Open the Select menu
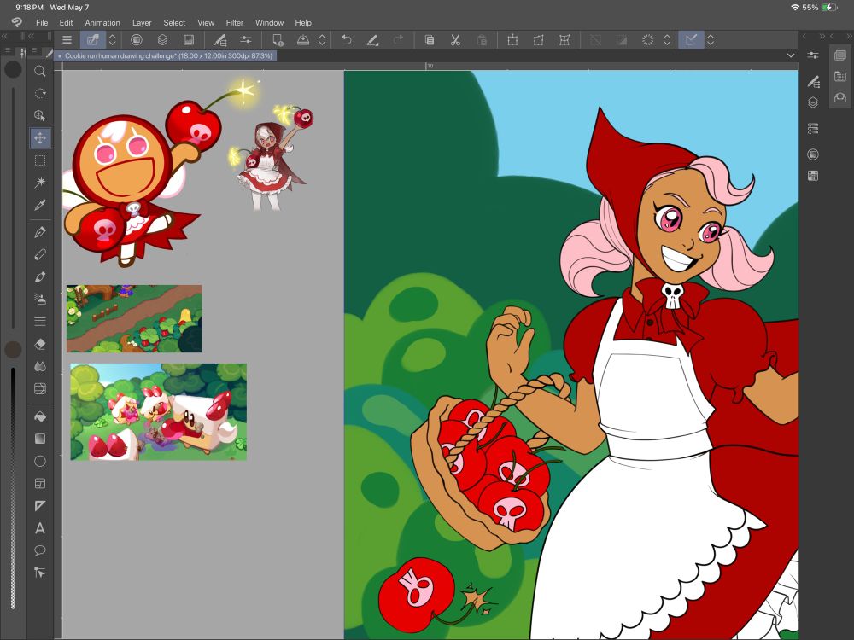 [x=174, y=23]
